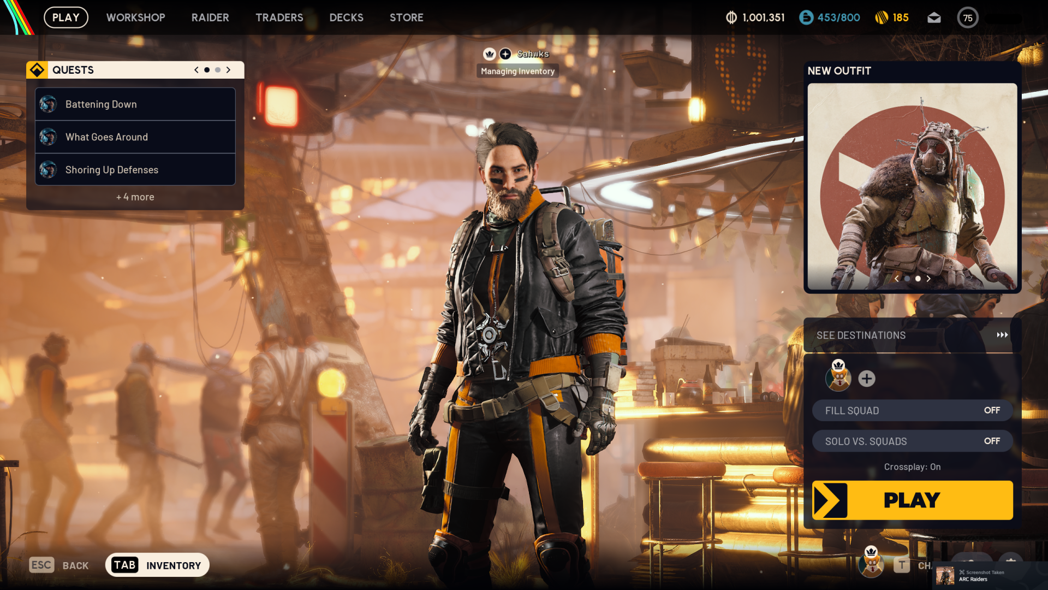This screenshot has width=1048, height=590.
Task: Open the Screenshot Taken notification thumbnail
Action: pyautogui.click(x=945, y=575)
